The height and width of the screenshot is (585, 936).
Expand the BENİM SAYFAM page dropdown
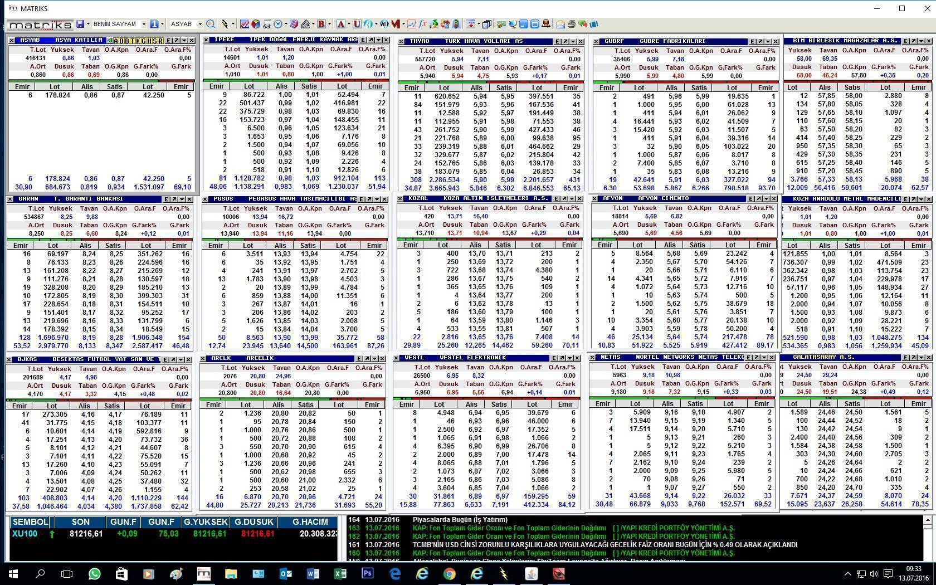tap(143, 24)
